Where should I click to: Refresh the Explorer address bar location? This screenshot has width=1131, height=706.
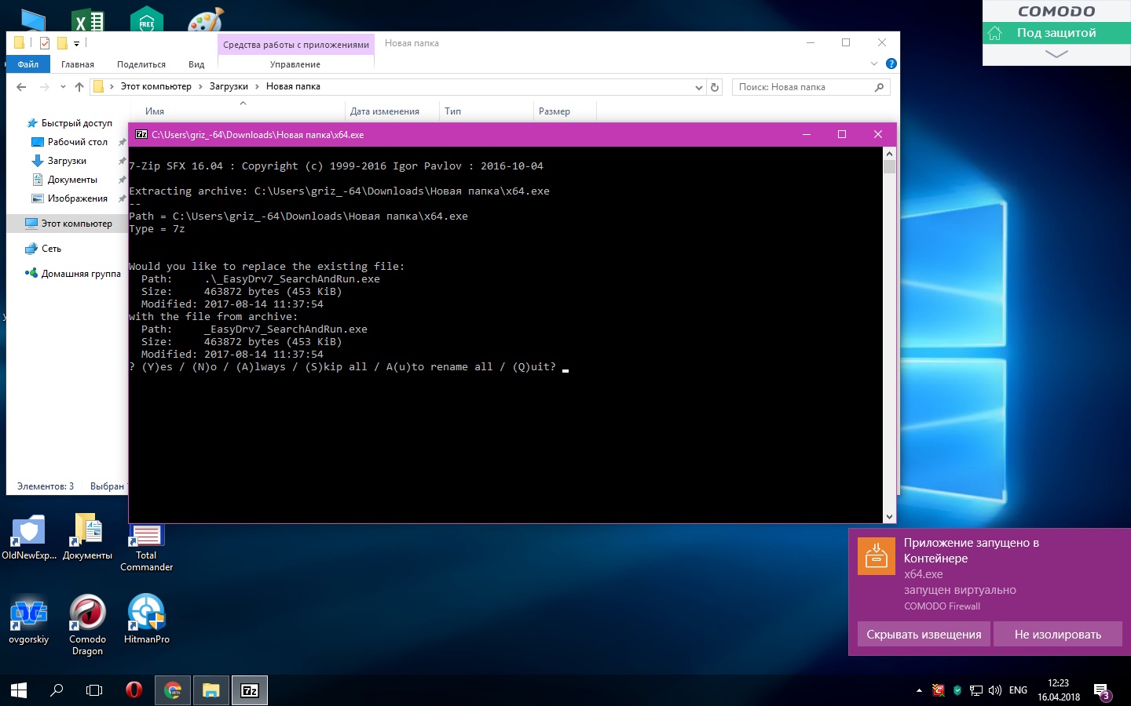[x=715, y=87]
